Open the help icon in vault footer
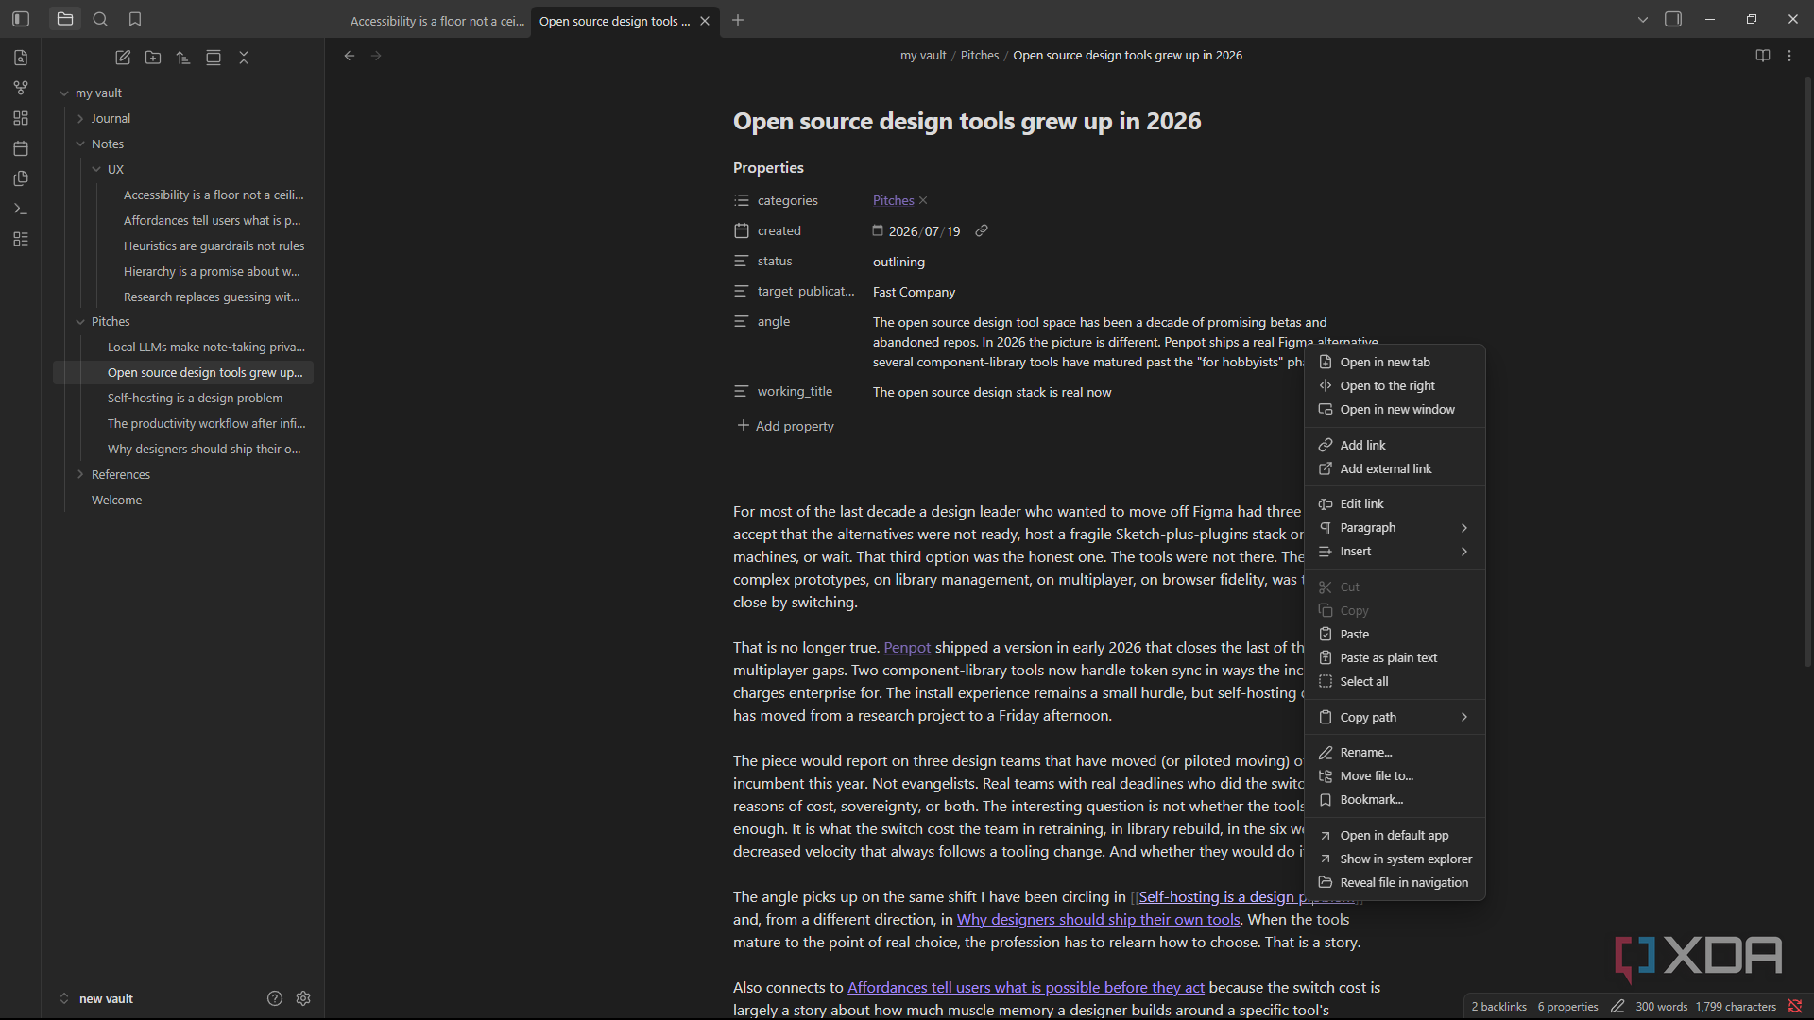 [275, 998]
